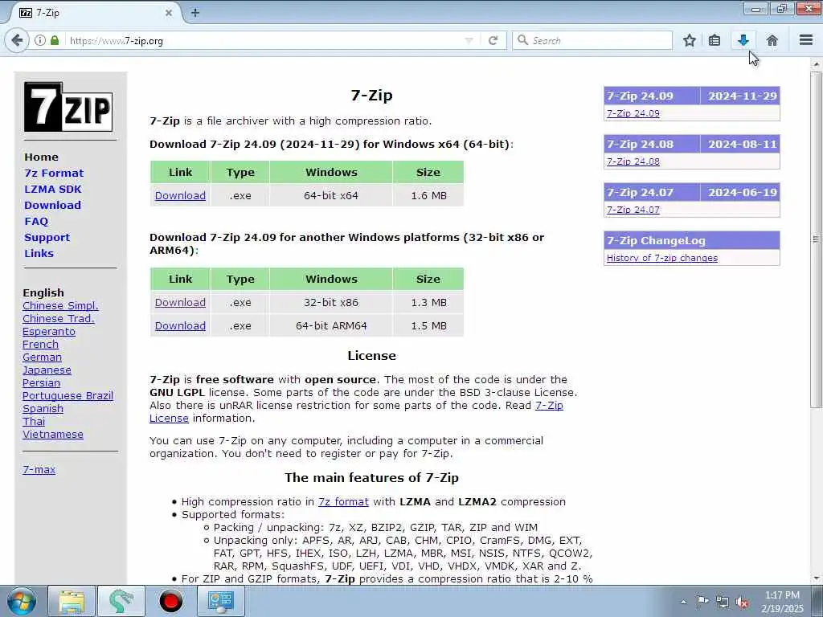Screen dimensions: 823x617
Task: Select the 2024-11-29 date header
Action: (742, 96)
